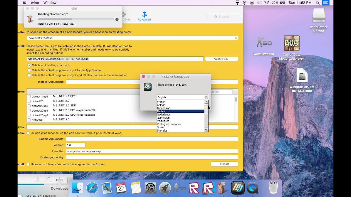Click language list scroll down arrow

(206, 130)
